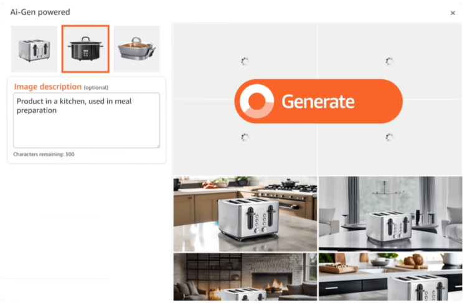
Task: Click the circular progress icon on Generate
Action: pyautogui.click(x=257, y=102)
